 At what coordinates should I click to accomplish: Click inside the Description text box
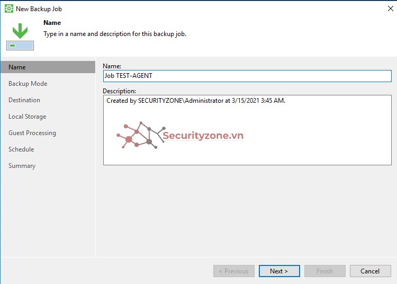(247, 130)
